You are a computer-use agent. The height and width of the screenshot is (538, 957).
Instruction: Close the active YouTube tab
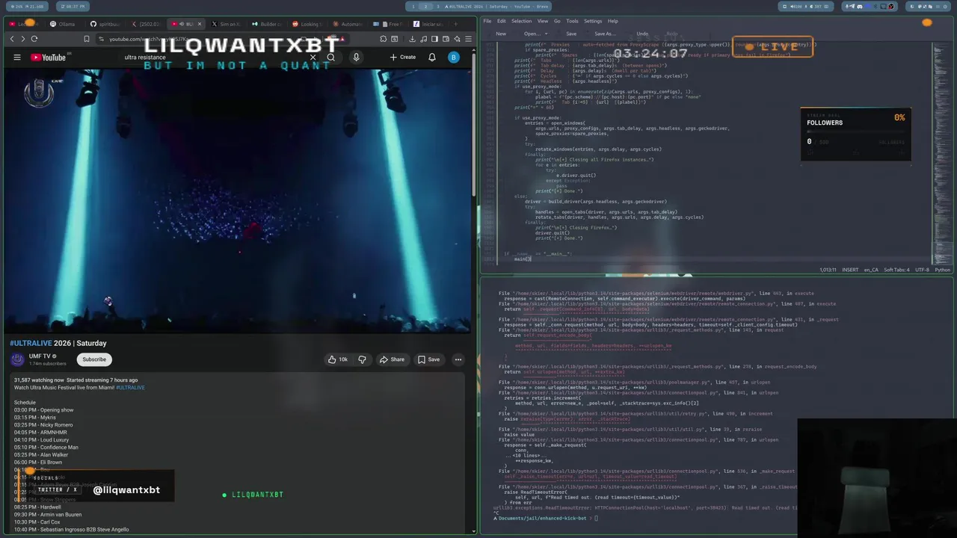(199, 24)
